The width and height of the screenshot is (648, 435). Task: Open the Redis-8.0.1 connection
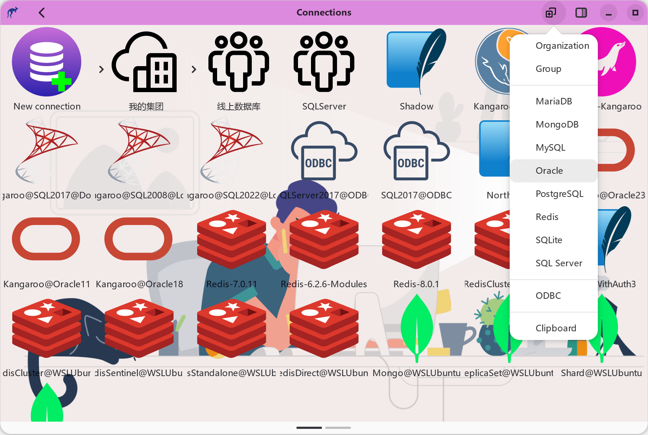coord(416,238)
